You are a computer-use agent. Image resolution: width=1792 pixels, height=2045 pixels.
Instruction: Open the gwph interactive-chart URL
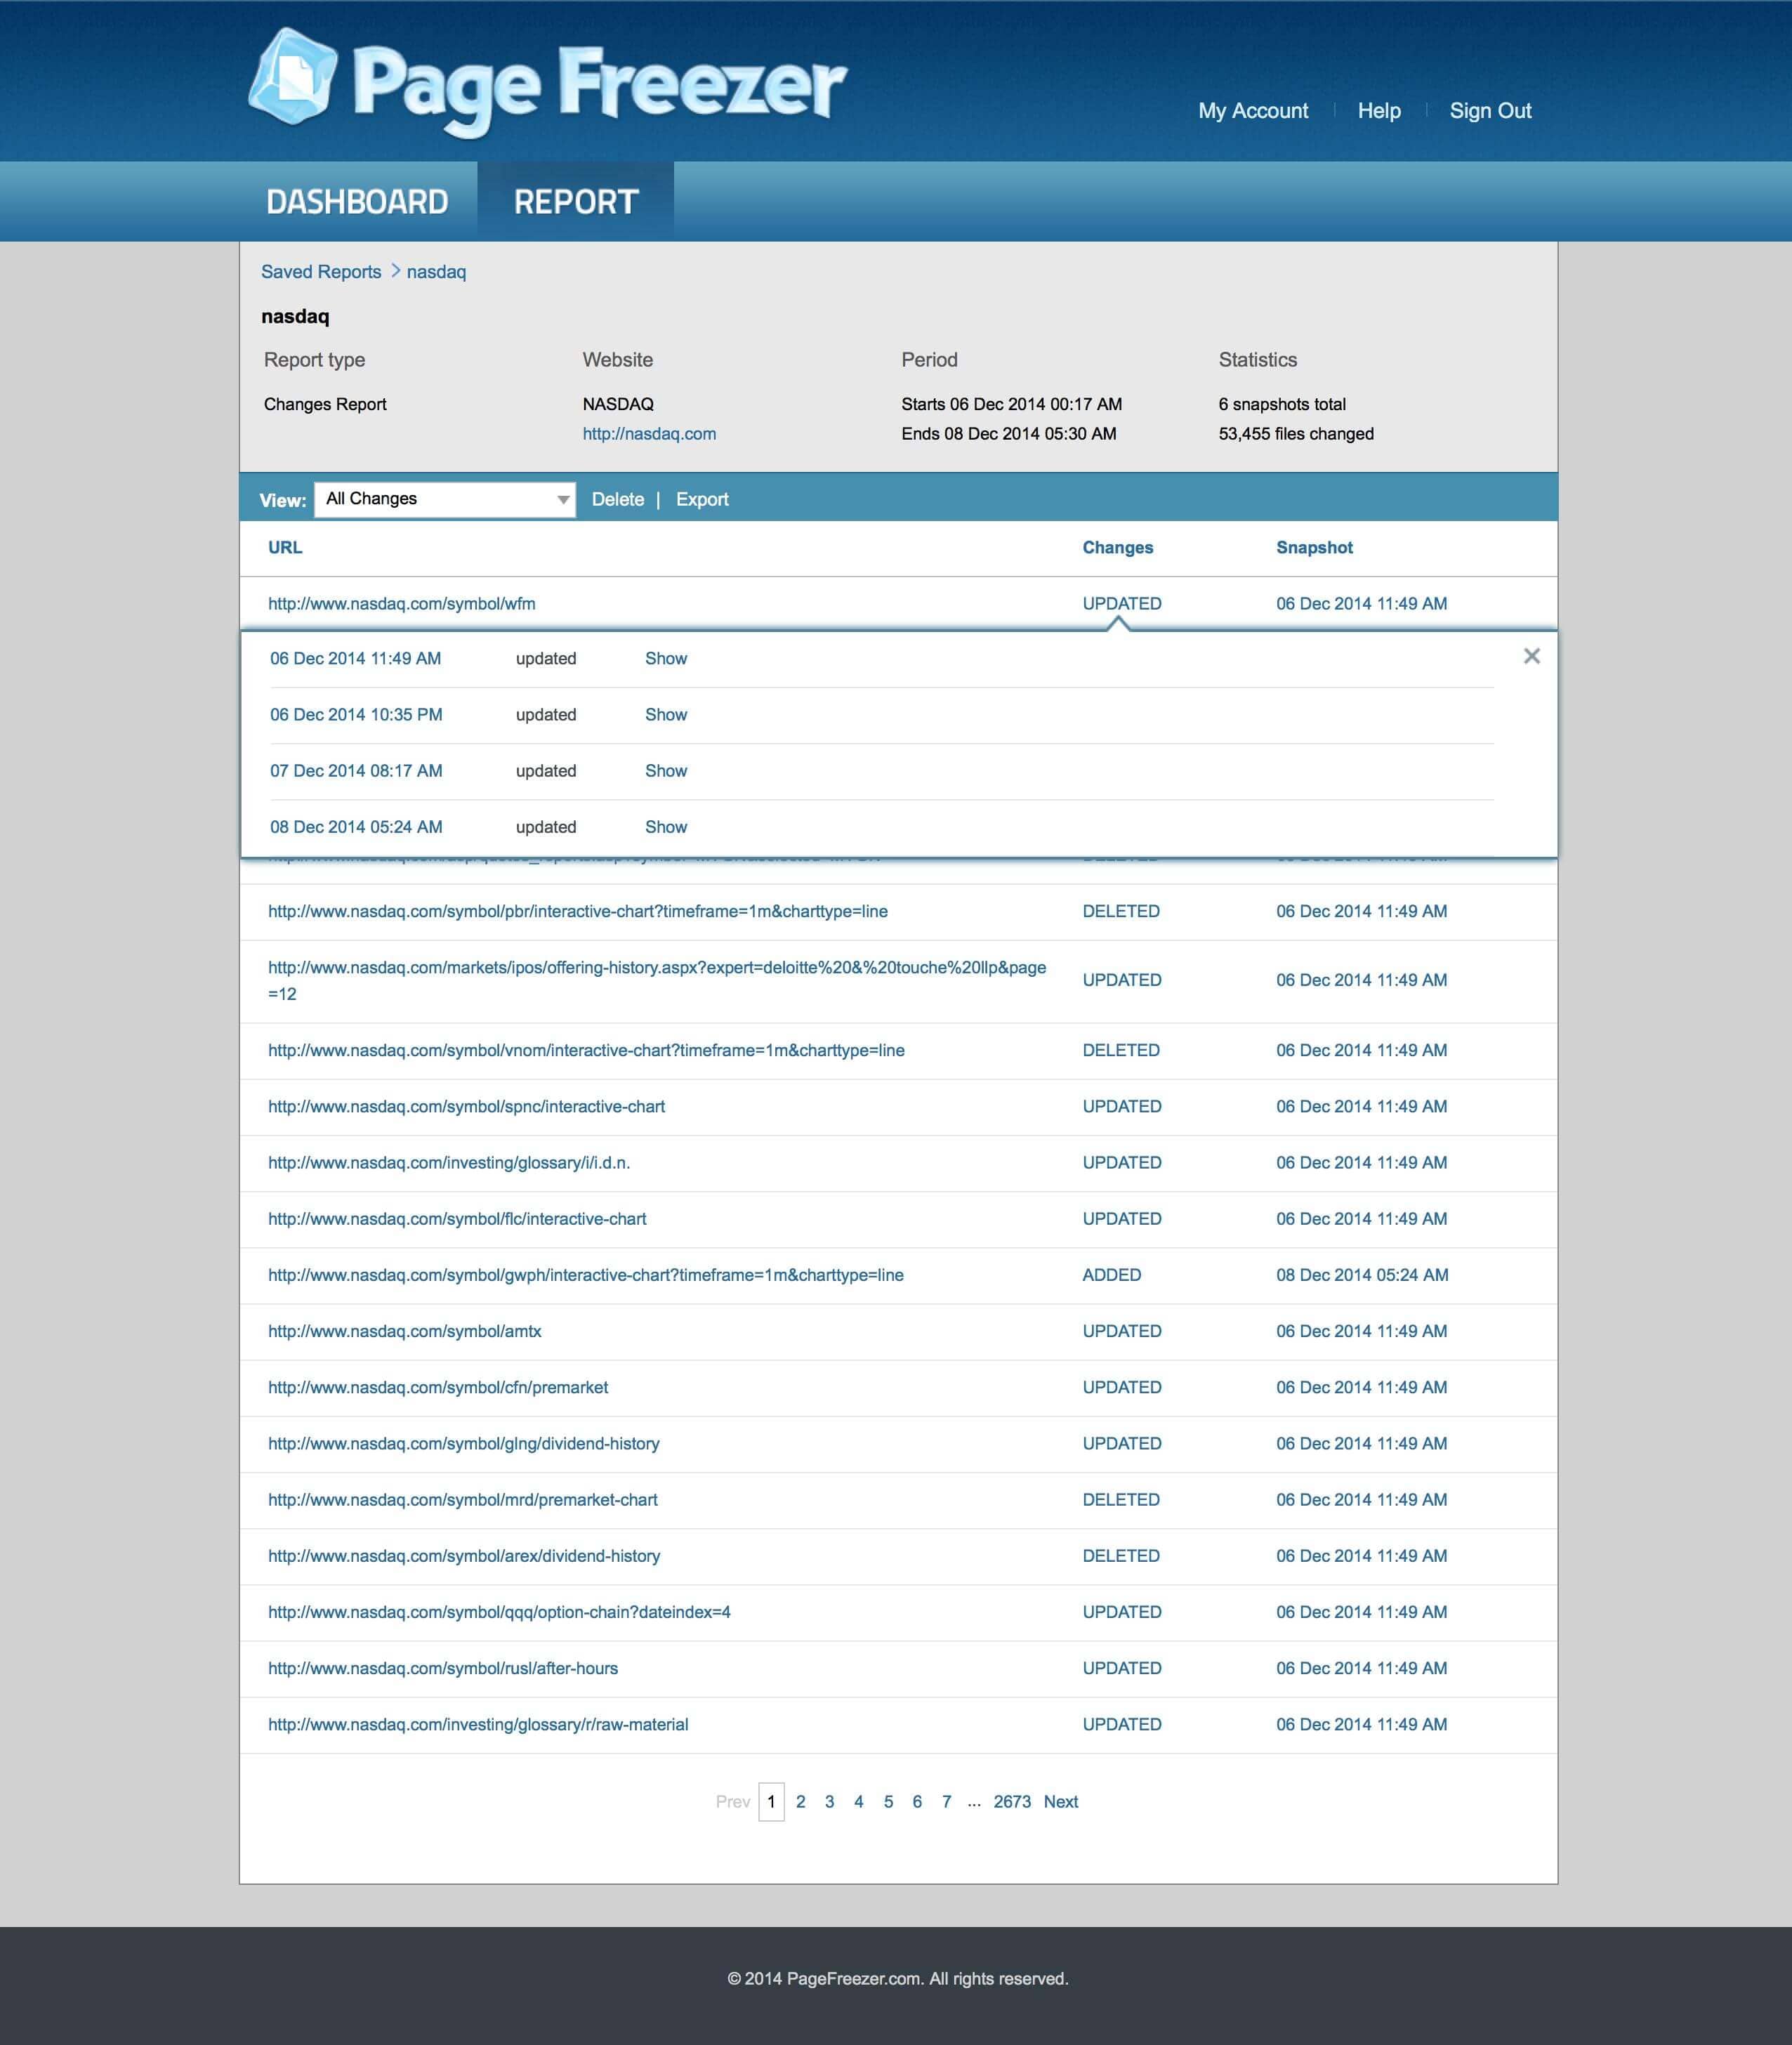pos(586,1275)
